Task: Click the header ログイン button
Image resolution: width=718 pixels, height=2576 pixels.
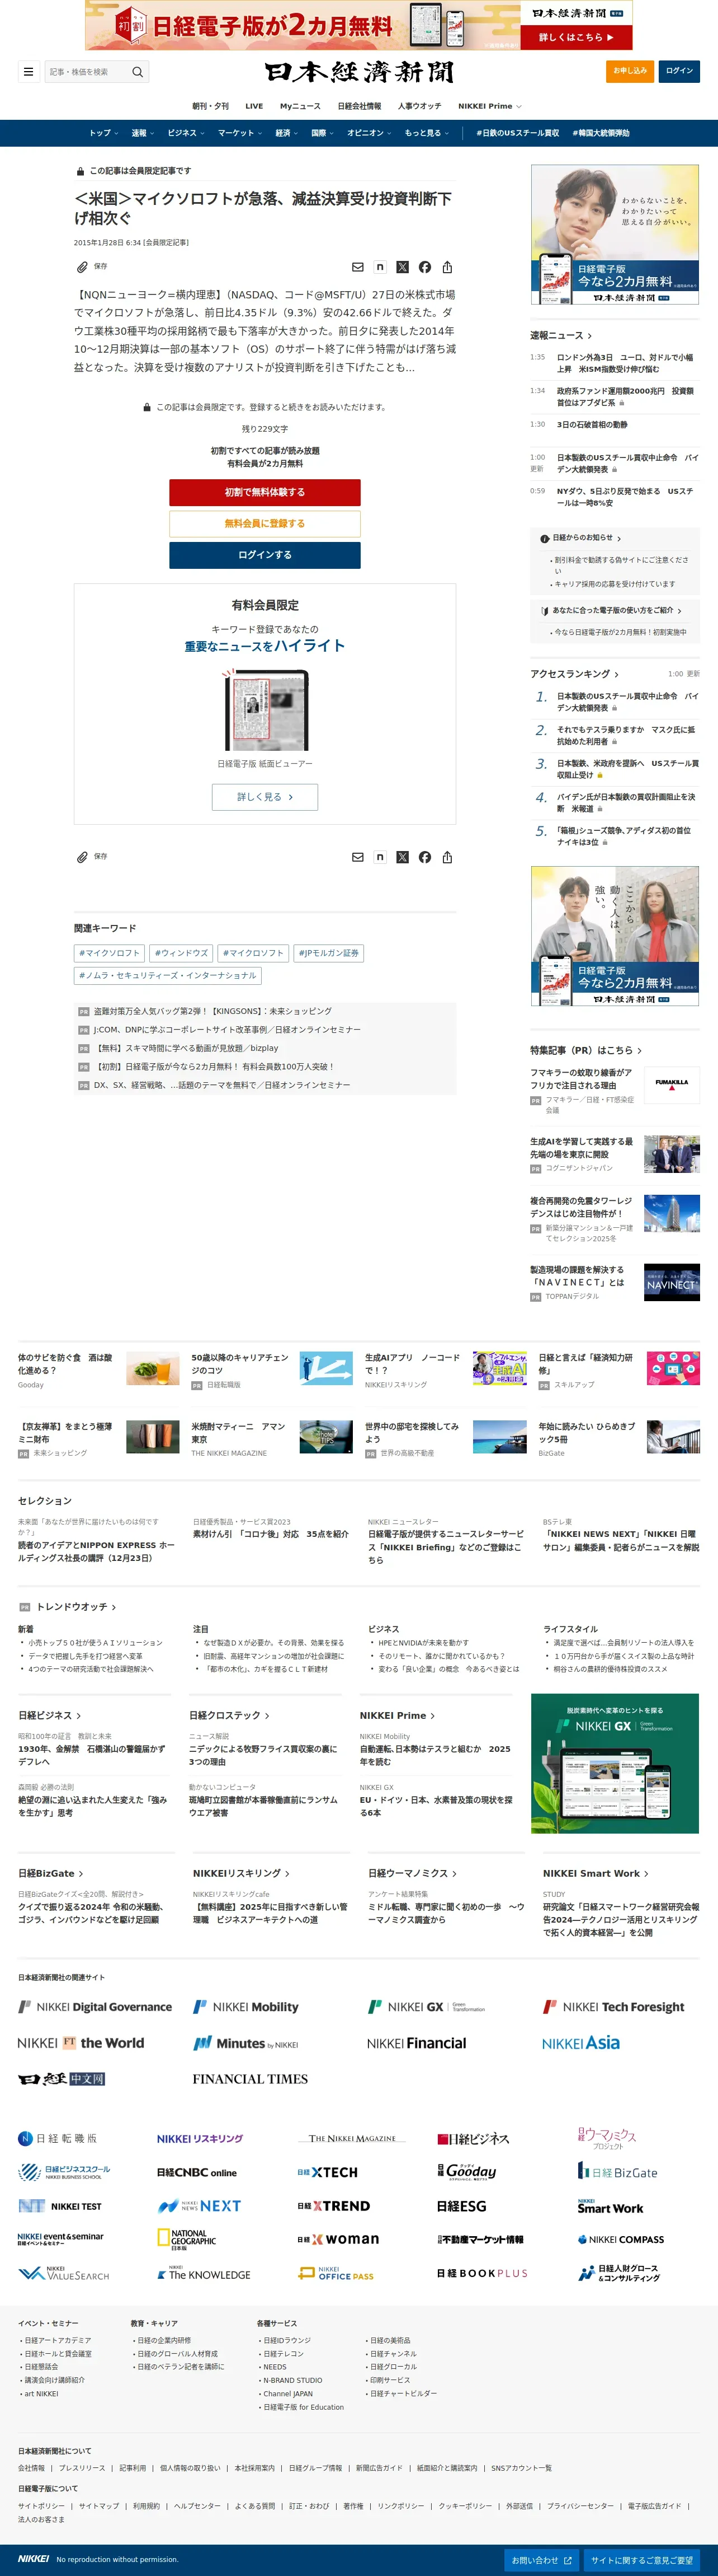Action: pos(679,71)
